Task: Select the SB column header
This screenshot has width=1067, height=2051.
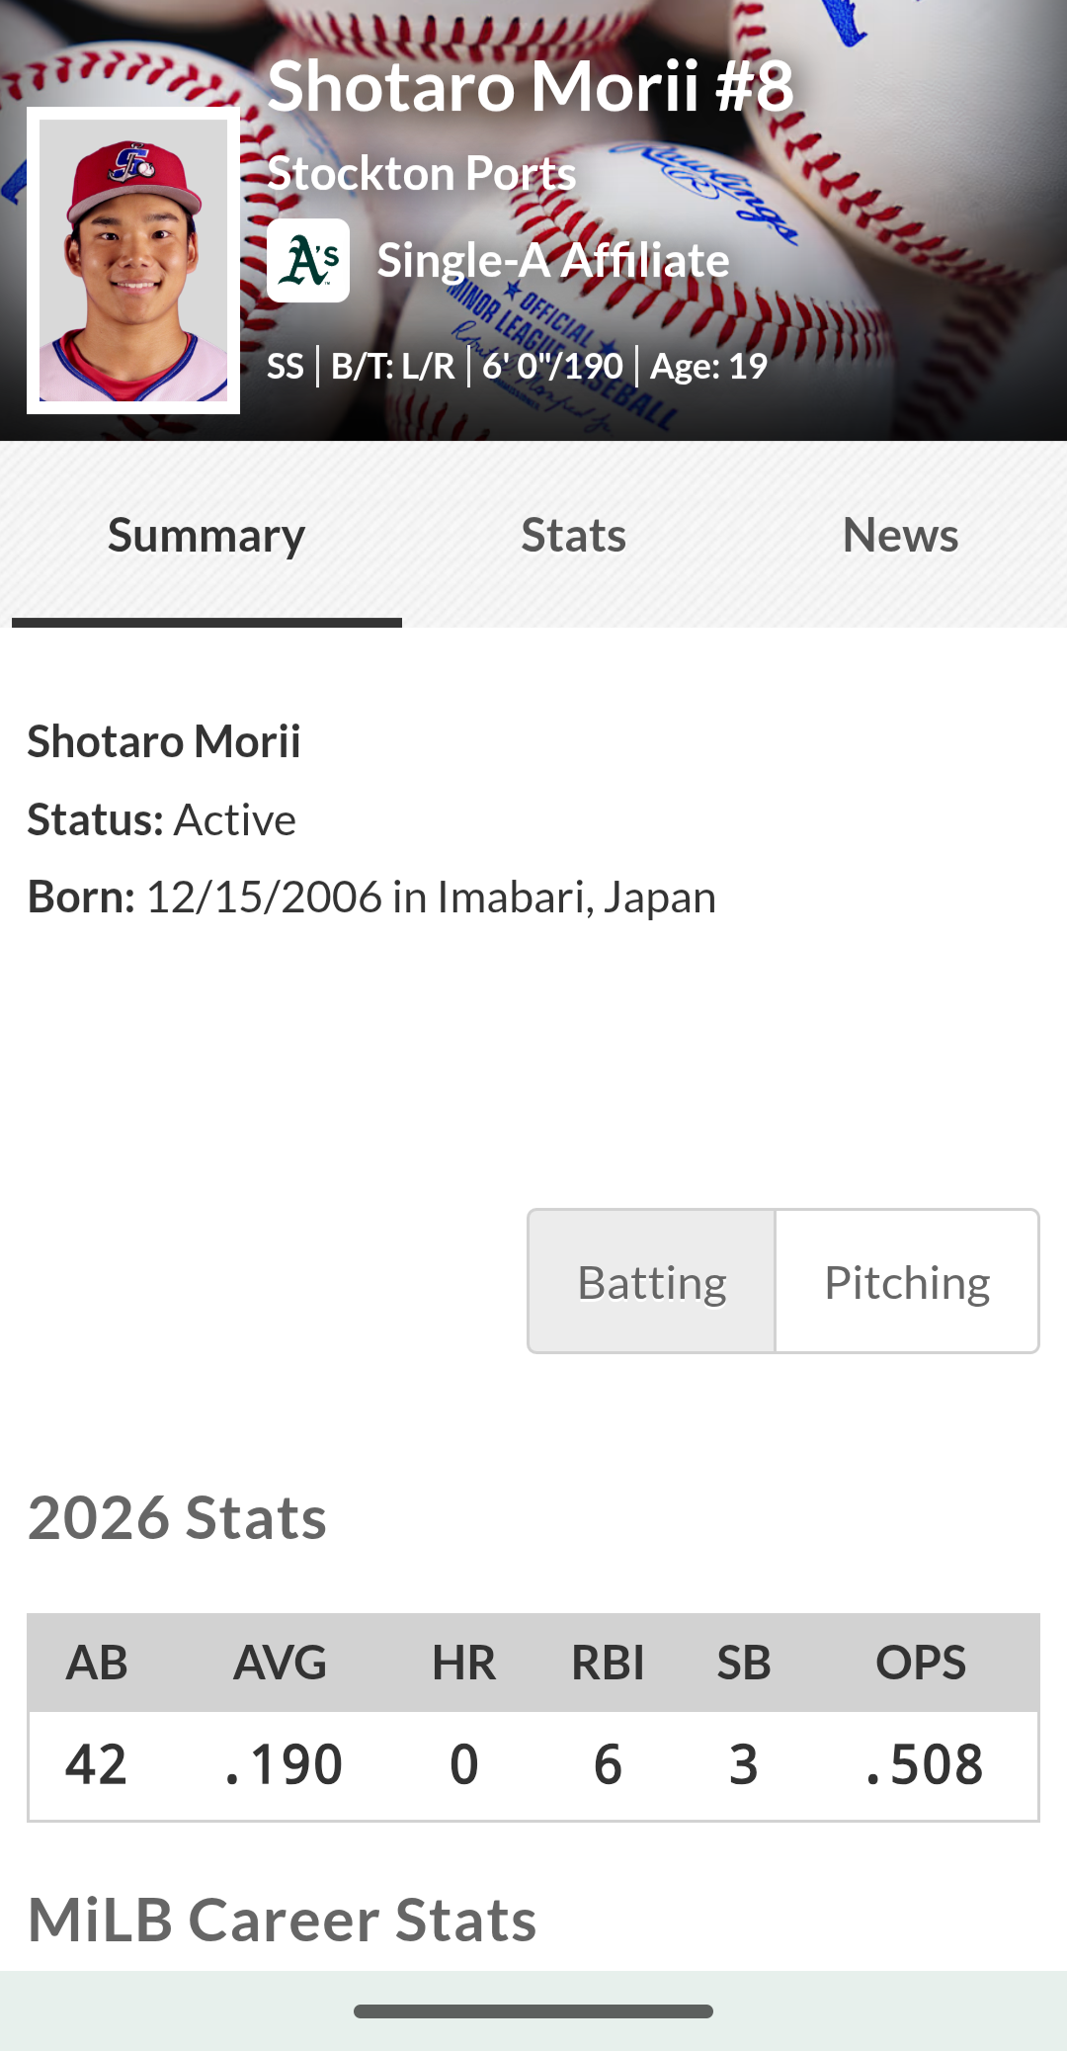Action: point(744,1662)
